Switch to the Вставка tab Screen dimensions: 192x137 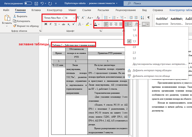(x=36, y=10)
